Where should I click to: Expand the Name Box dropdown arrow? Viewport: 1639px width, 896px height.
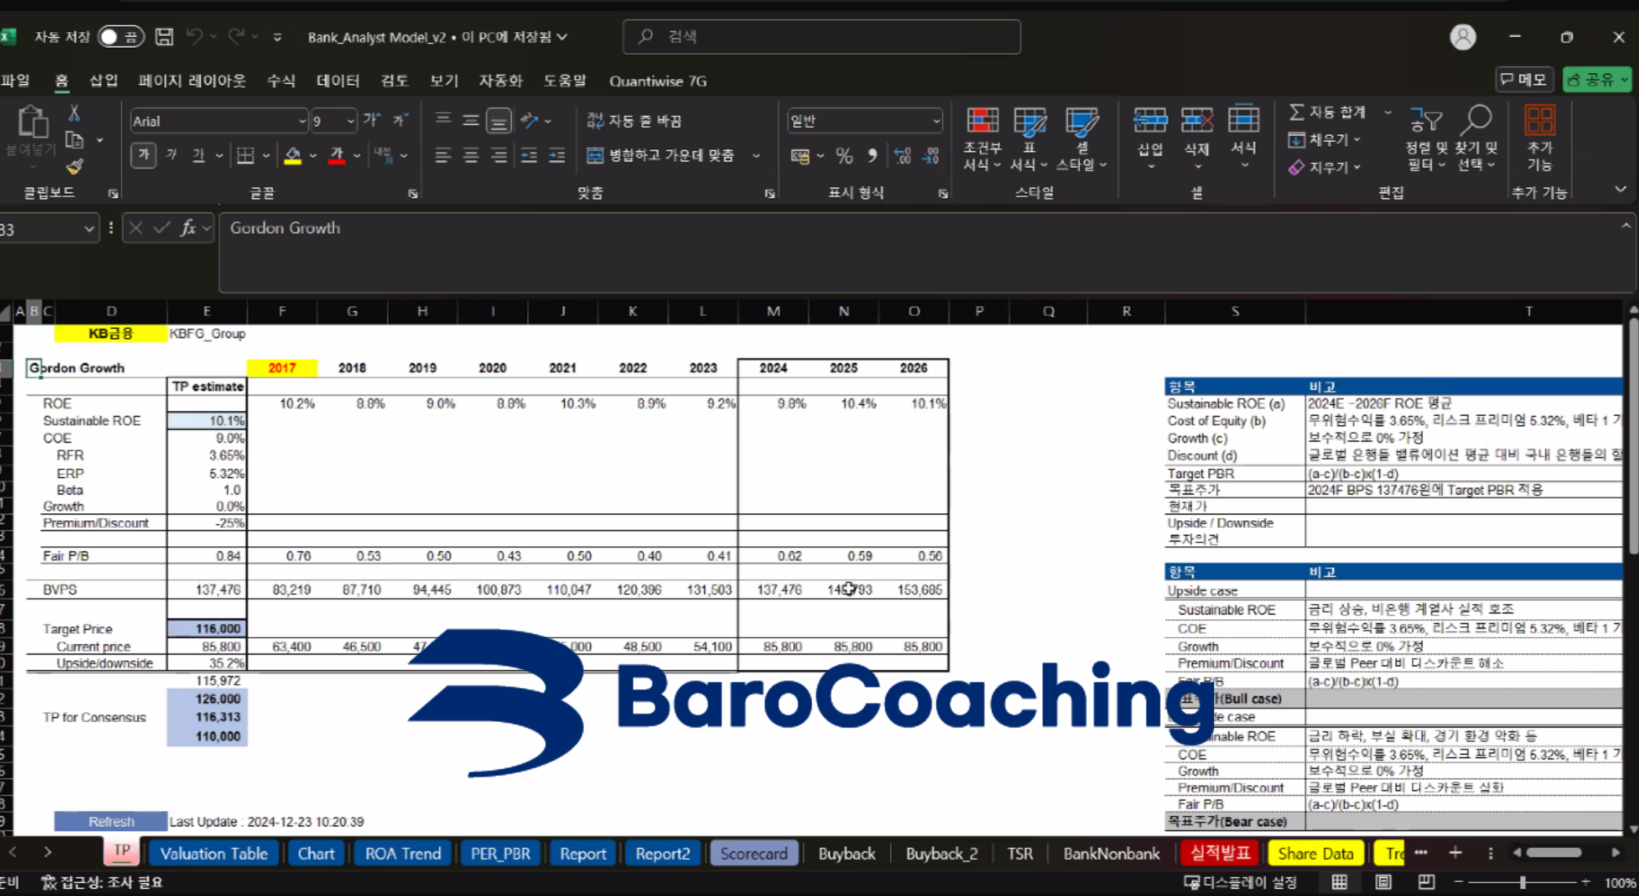pyautogui.click(x=89, y=229)
